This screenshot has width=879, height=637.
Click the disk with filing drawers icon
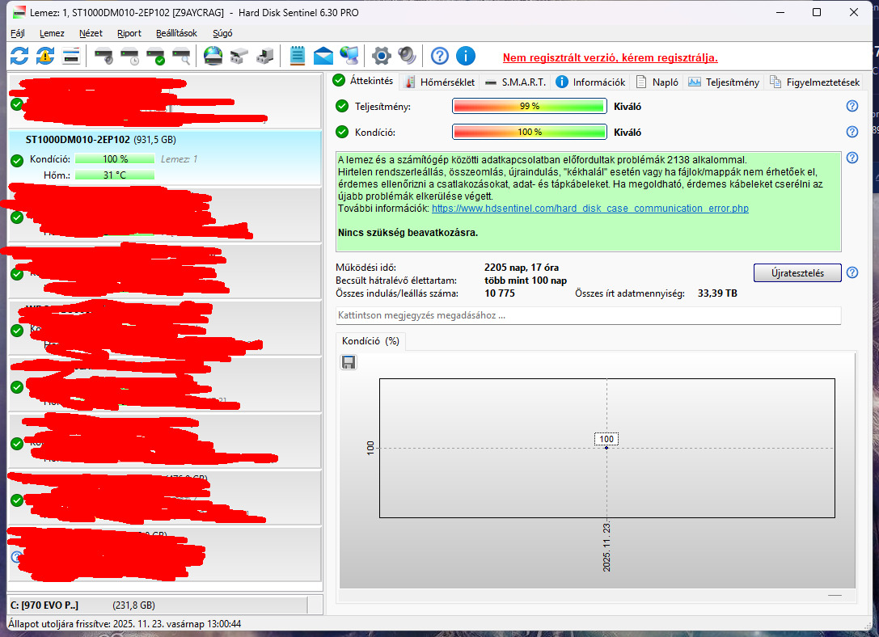(239, 56)
